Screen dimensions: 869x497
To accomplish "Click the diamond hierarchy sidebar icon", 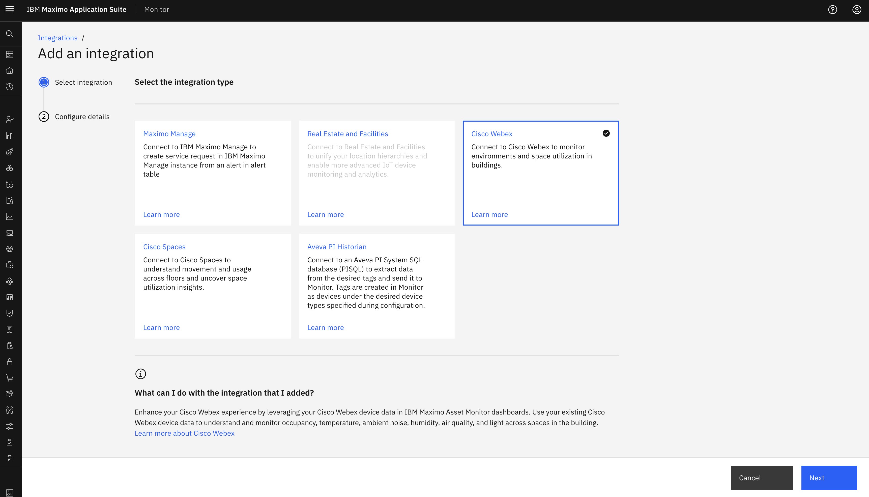I will click(x=10, y=281).
